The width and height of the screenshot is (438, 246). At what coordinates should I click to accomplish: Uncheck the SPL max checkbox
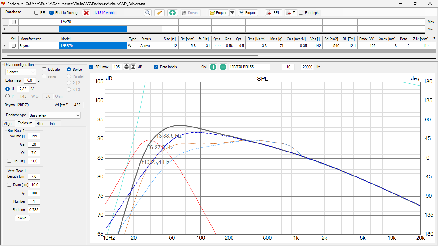coord(91,67)
